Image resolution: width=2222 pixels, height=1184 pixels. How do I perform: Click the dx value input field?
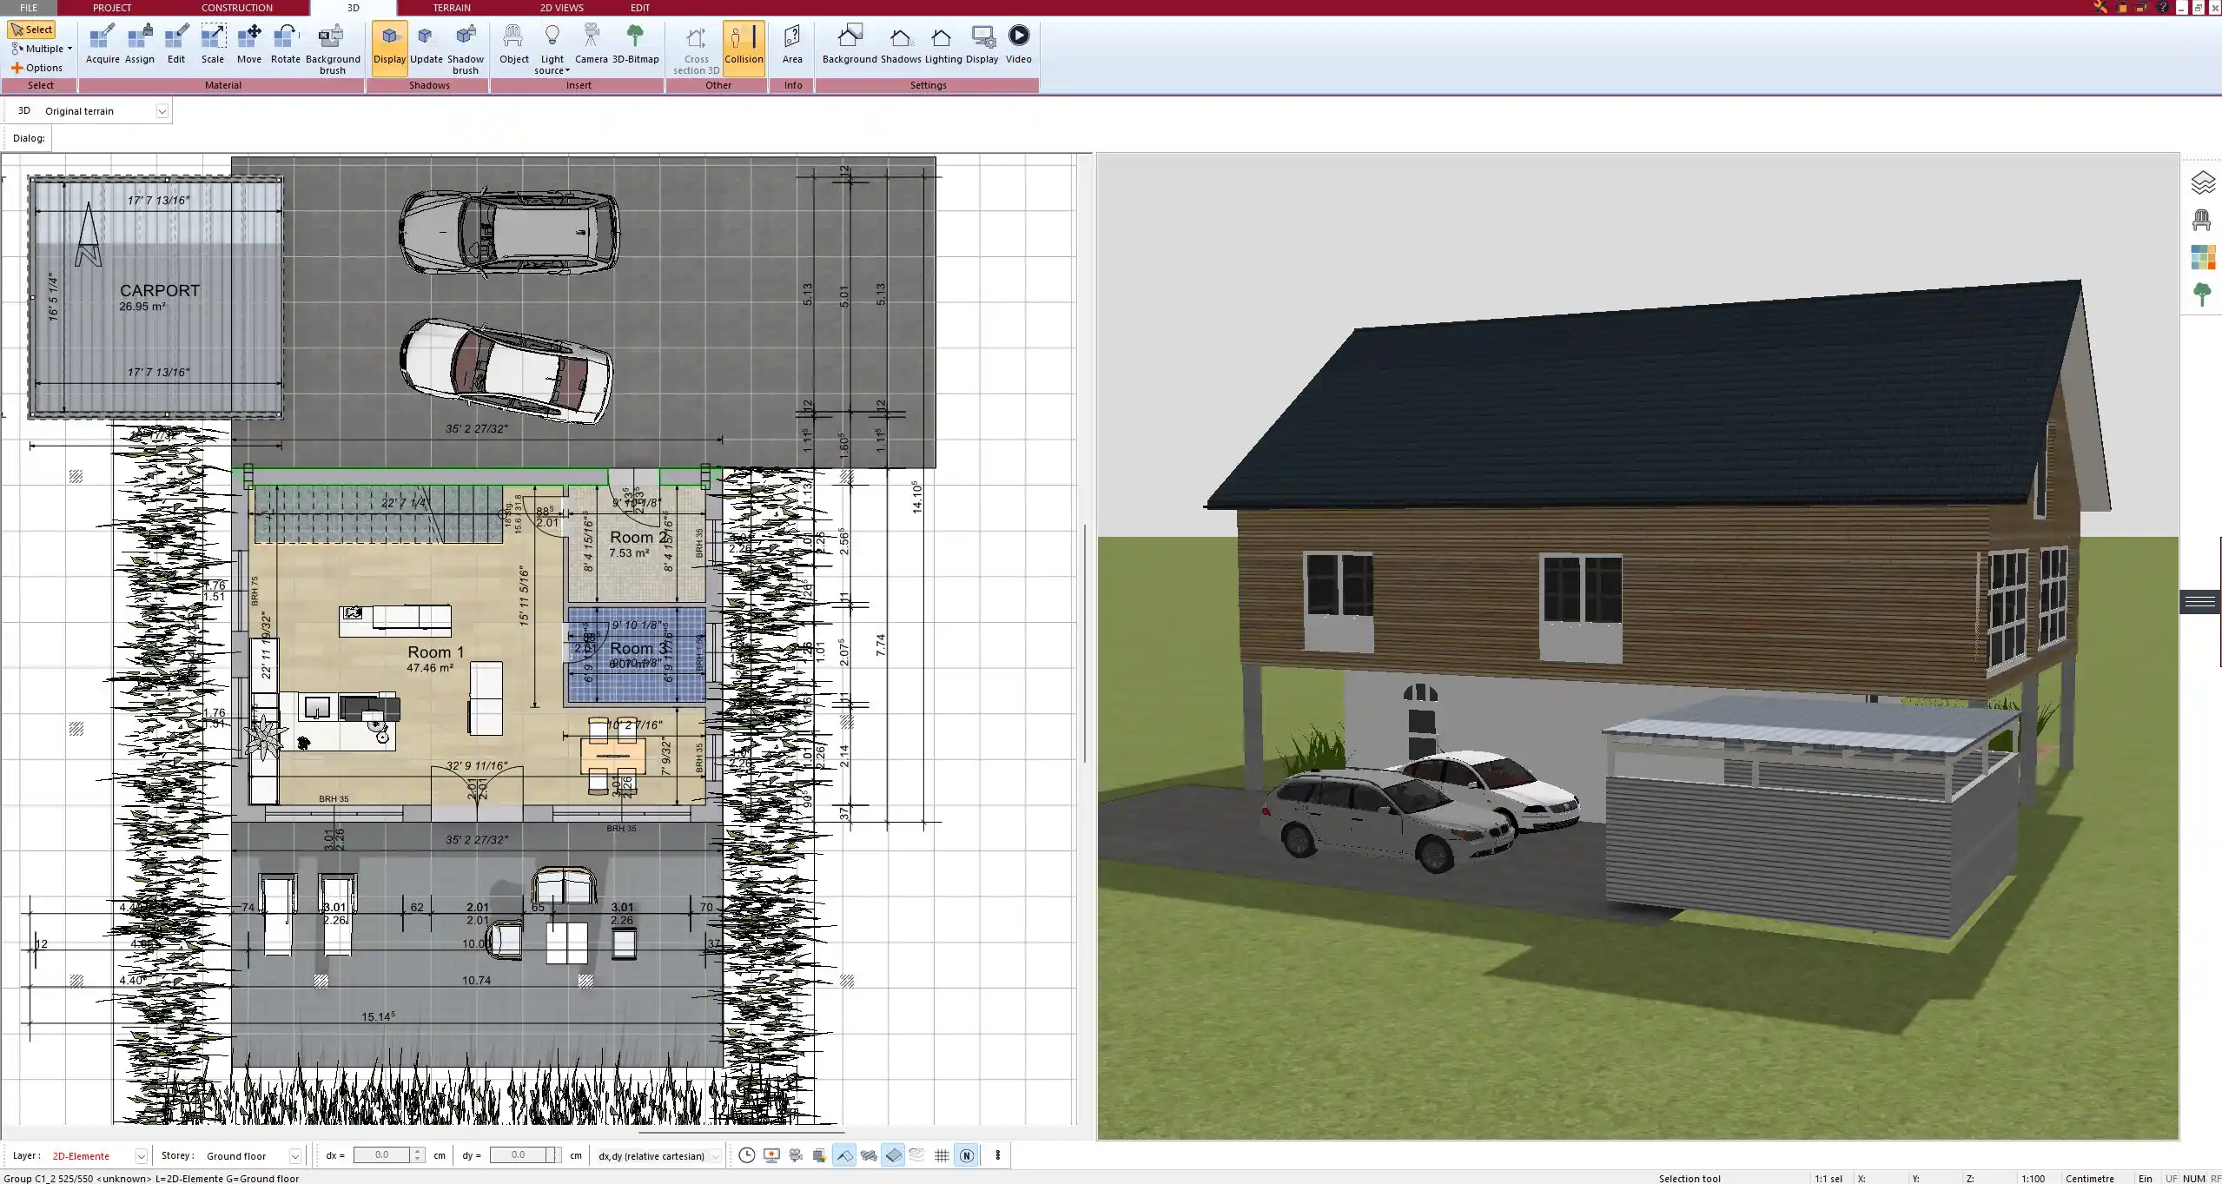point(382,1155)
